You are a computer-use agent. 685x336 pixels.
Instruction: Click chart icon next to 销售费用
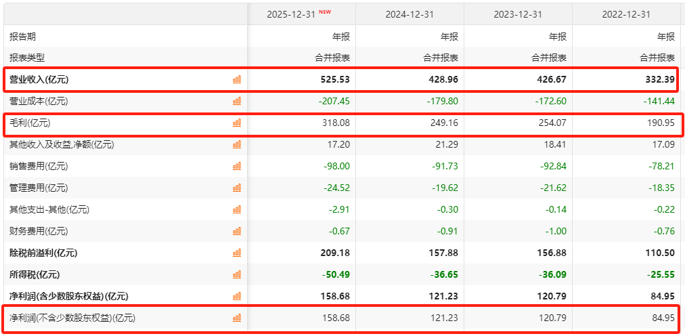click(237, 166)
